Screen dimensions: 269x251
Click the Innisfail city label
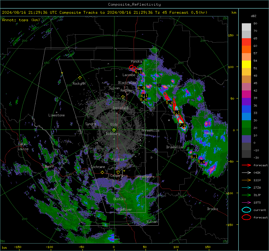pos(121,108)
